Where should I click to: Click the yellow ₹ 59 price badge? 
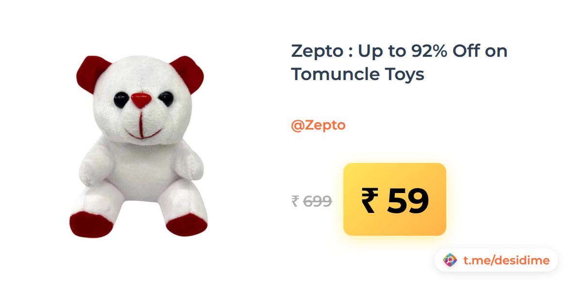point(395,199)
